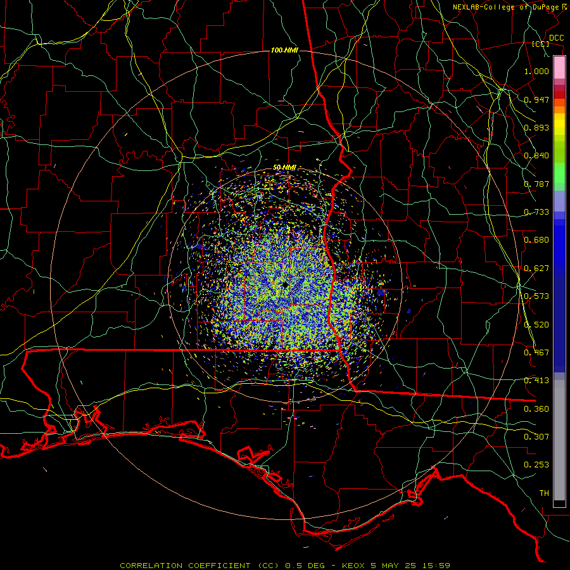The width and height of the screenshot is (570, 570).
Task: Select the 0.360 legend value
Action: coord(536,409)
